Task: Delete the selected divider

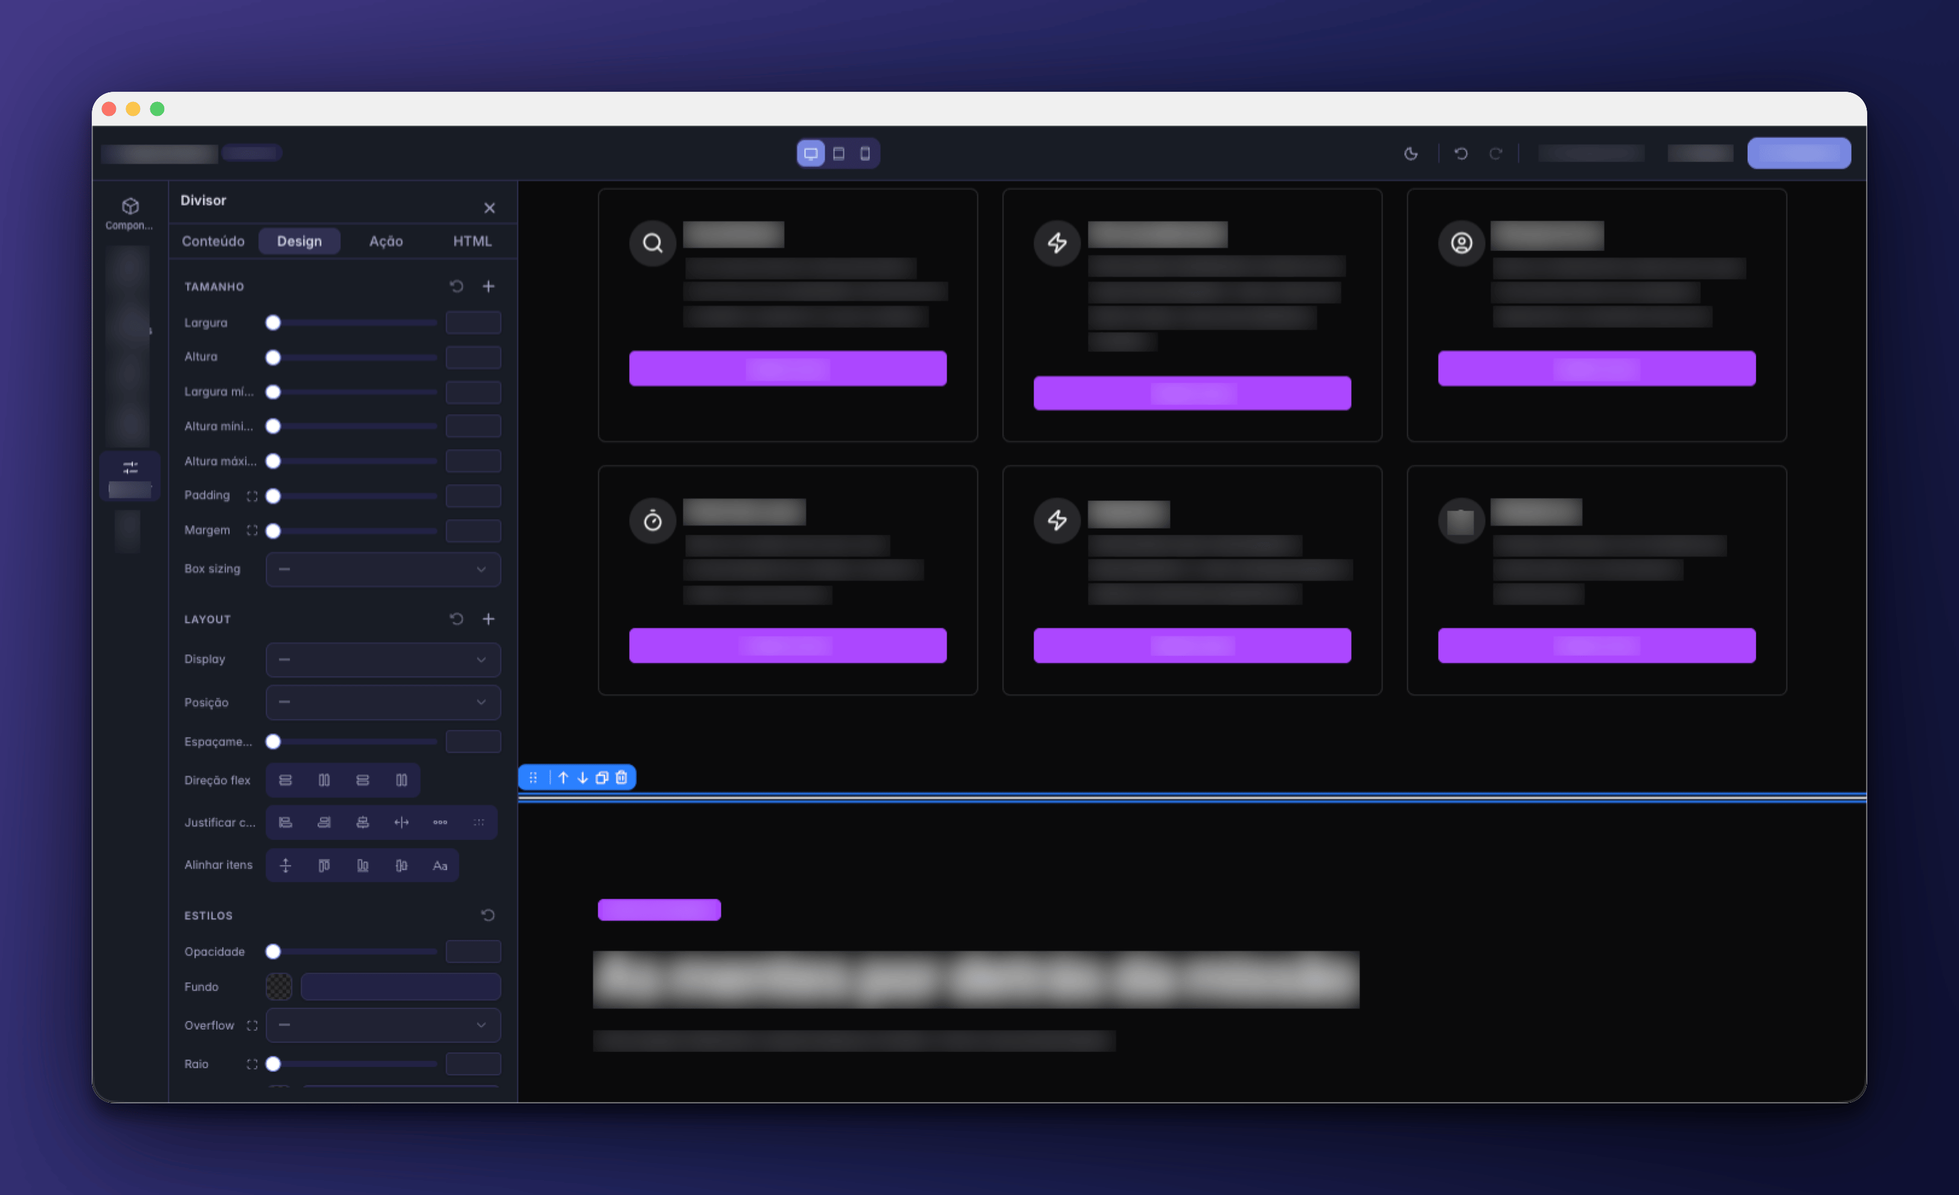Action: 622,777
